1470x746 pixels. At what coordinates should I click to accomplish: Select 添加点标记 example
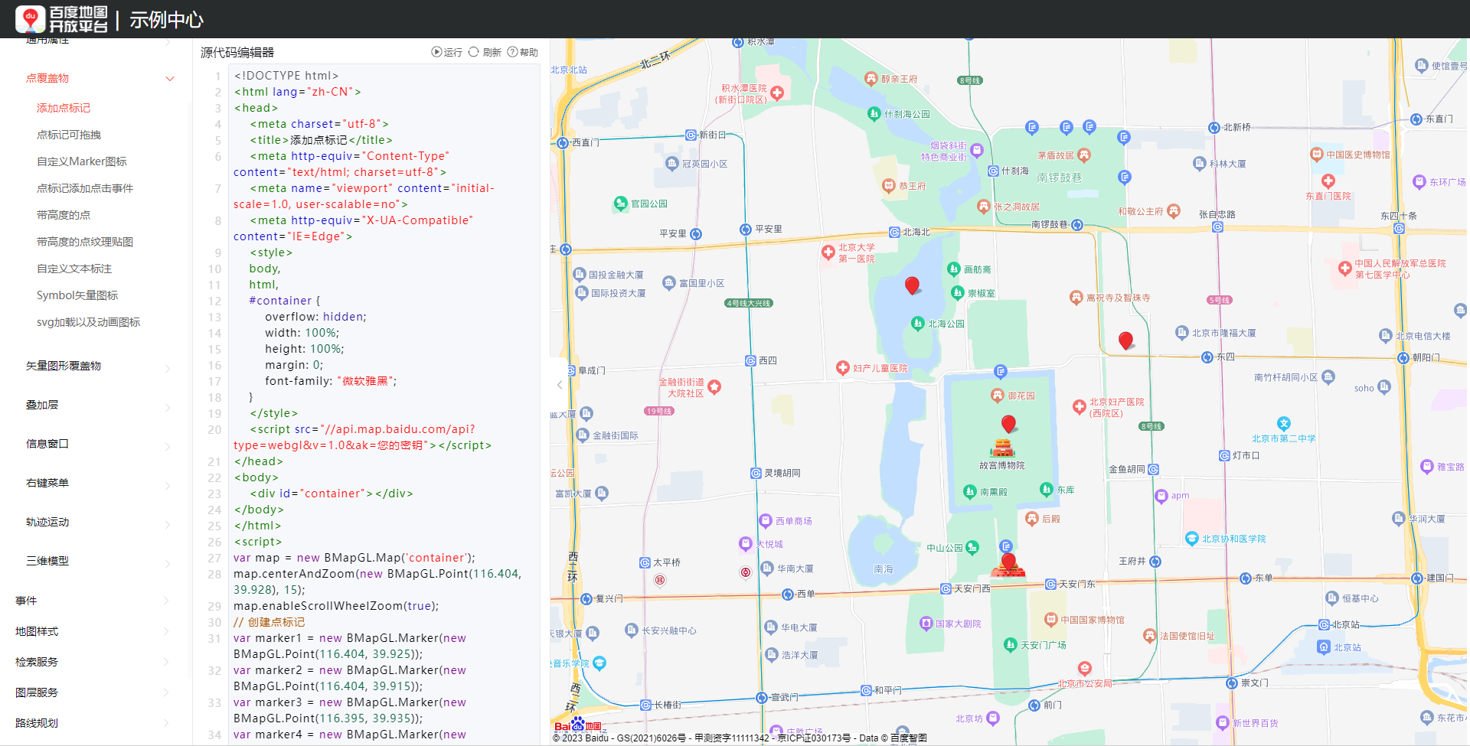pyautogui.click(x=64, y=108)
